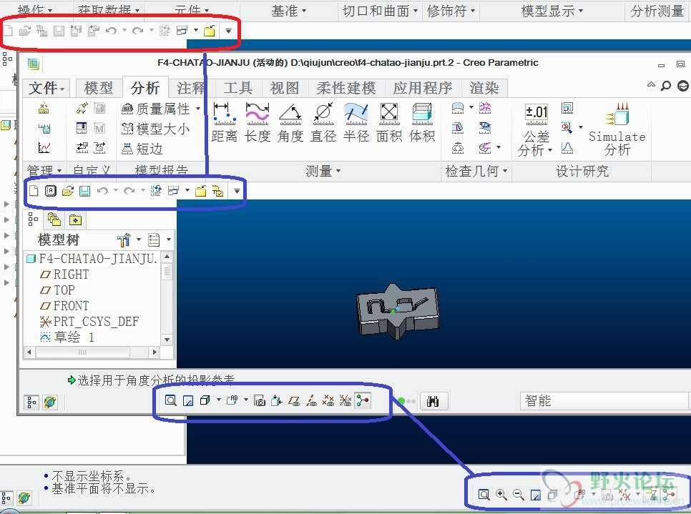Select the 直径 diameter measure tool
691x514 pixels.
point(323,122)
